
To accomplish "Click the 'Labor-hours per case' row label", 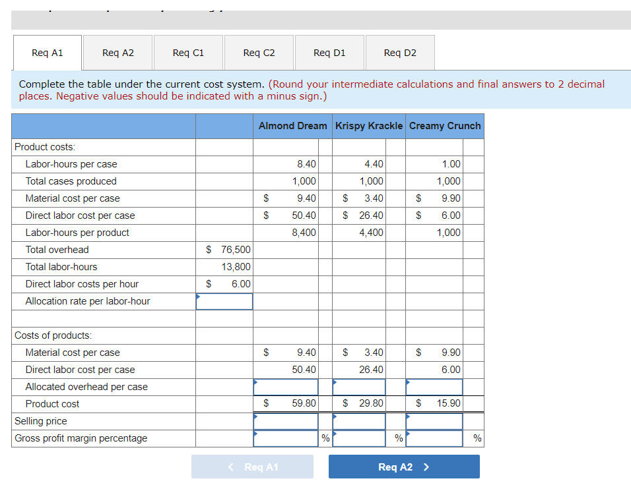I will pos(71,164).
